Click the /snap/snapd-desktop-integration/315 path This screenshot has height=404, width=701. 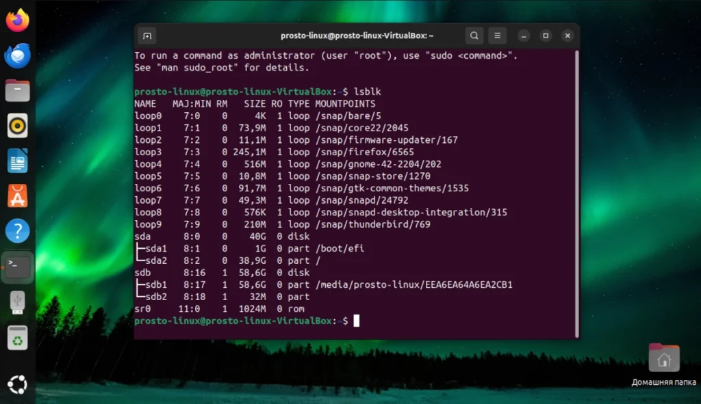pyautogui.click(x=411, y=212)
